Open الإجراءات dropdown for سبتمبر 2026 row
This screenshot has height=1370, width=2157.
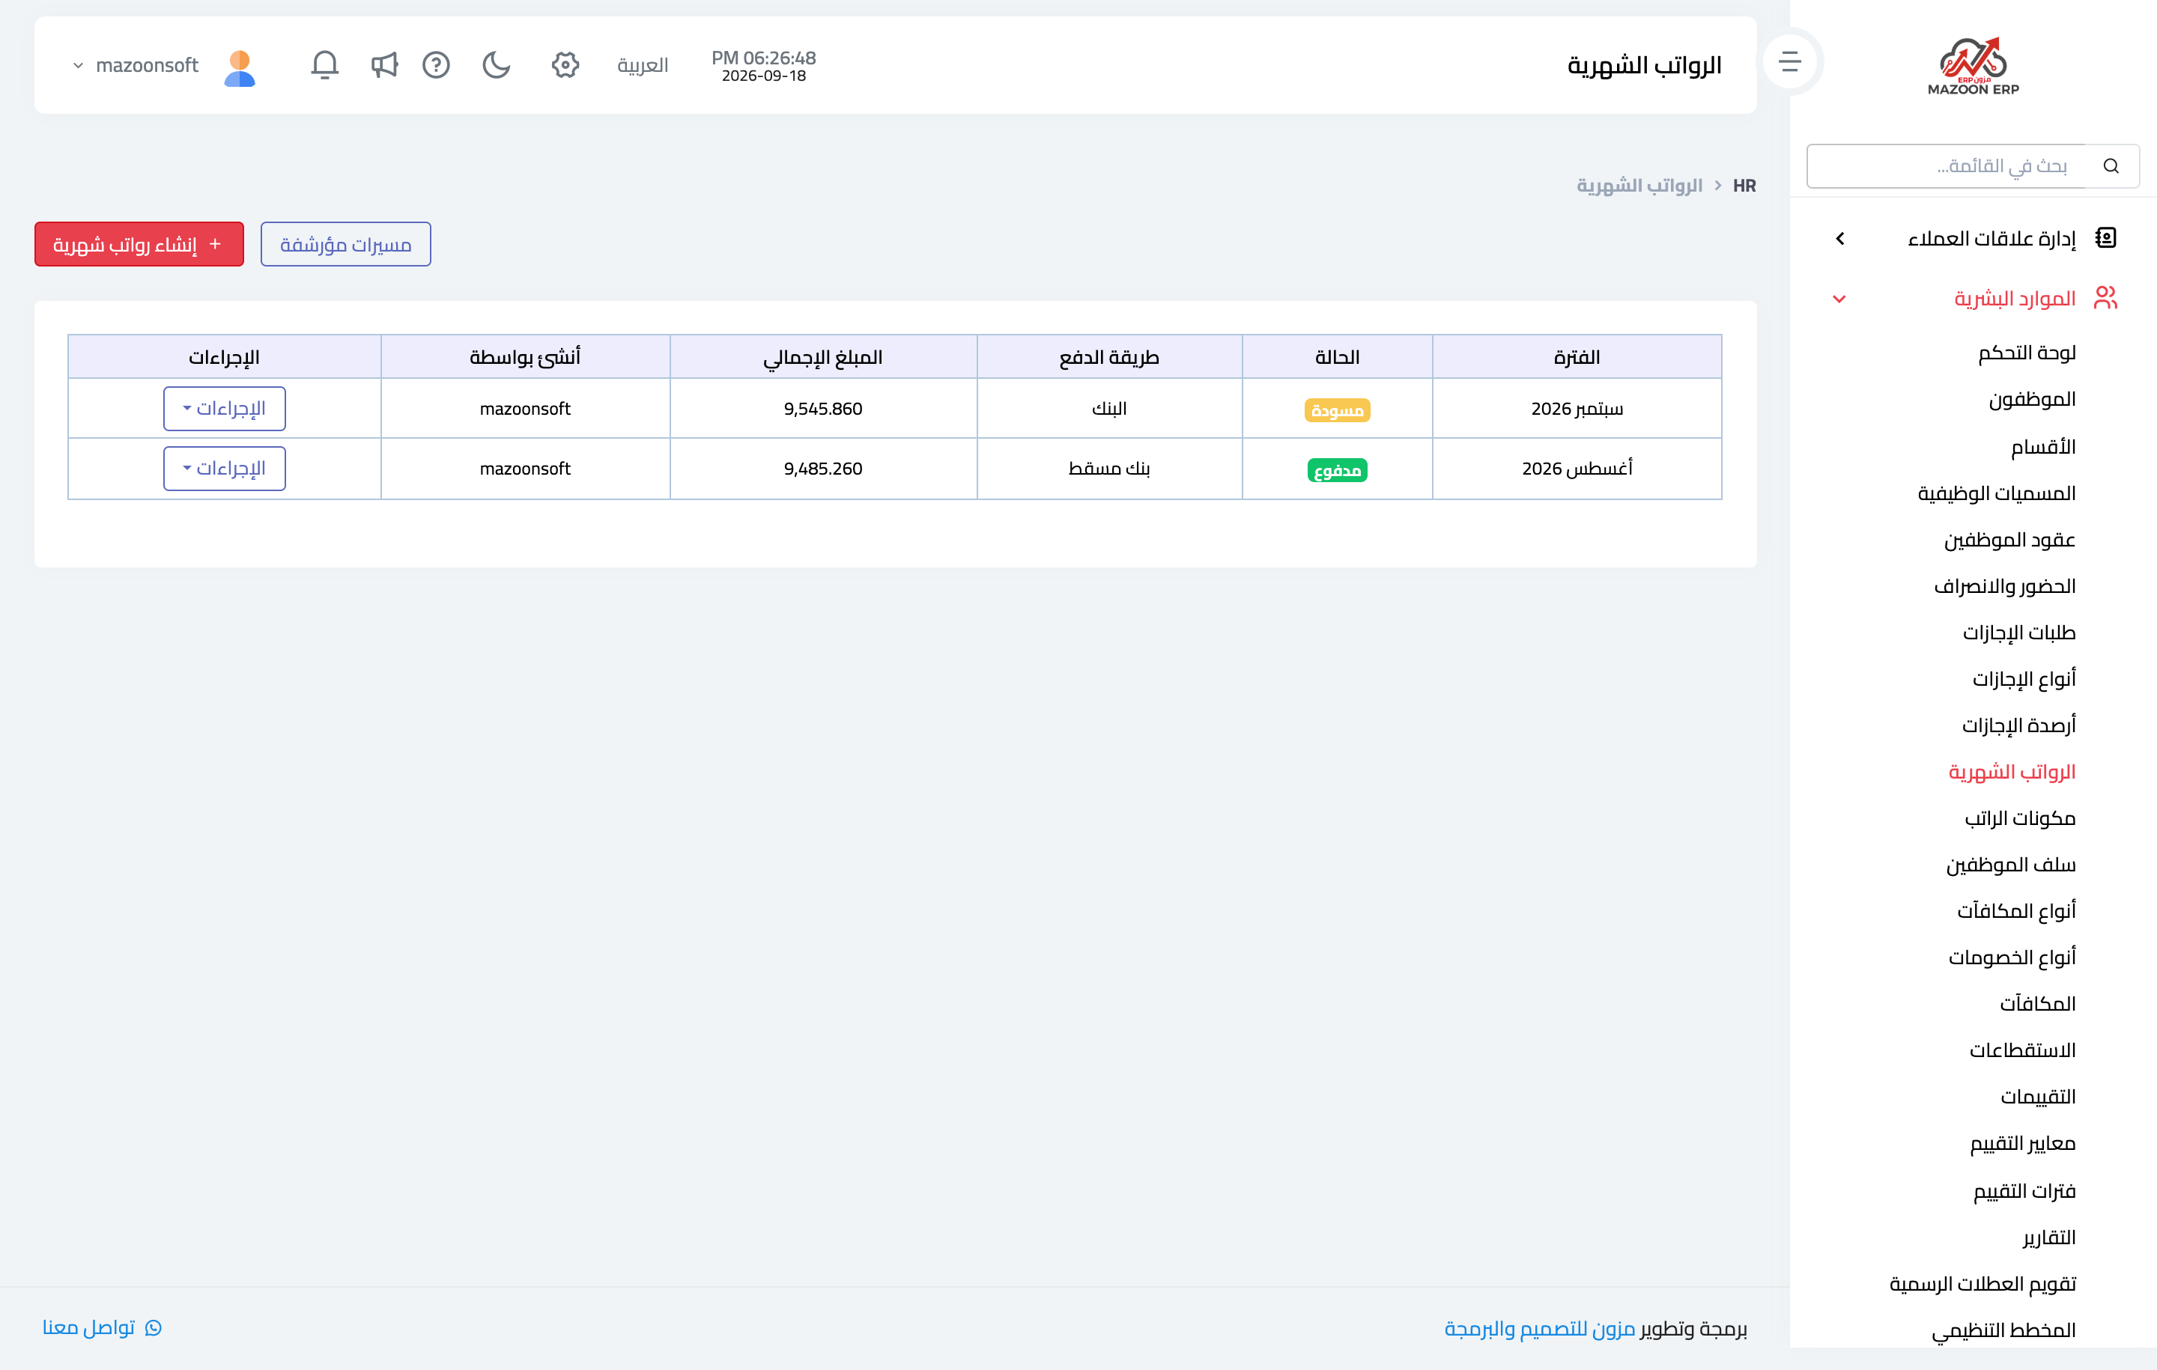tap(225, 408)
